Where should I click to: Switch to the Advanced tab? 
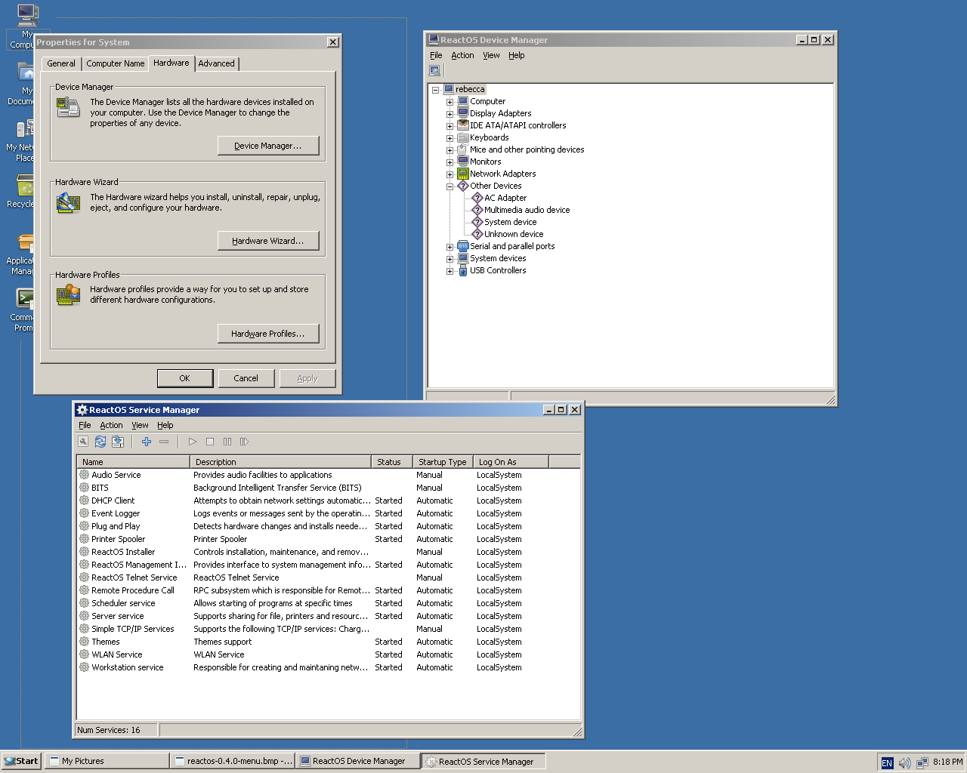pyautogui.click(x=217, y=63)
